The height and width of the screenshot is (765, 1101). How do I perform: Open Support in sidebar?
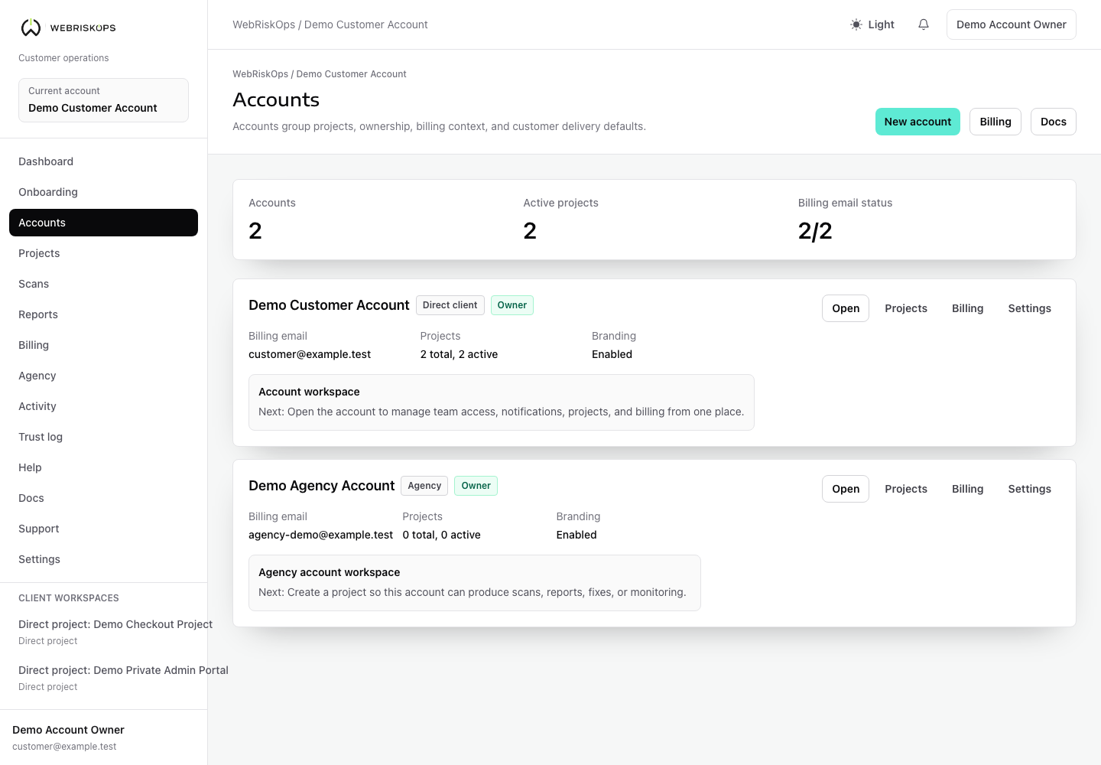coord(103,529)
